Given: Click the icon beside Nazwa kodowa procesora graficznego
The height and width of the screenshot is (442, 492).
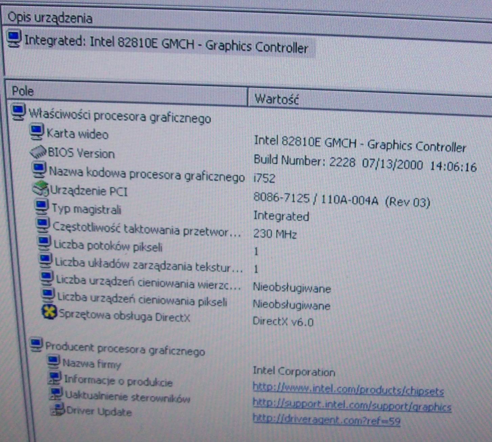Looking at the screenshot, I should click(x=39, y=169).
